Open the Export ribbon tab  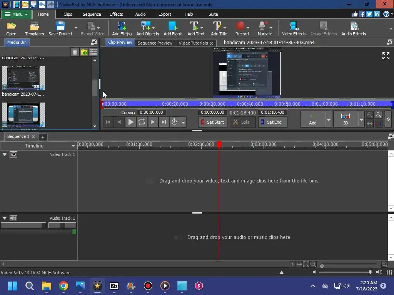(x=165, y=14)
